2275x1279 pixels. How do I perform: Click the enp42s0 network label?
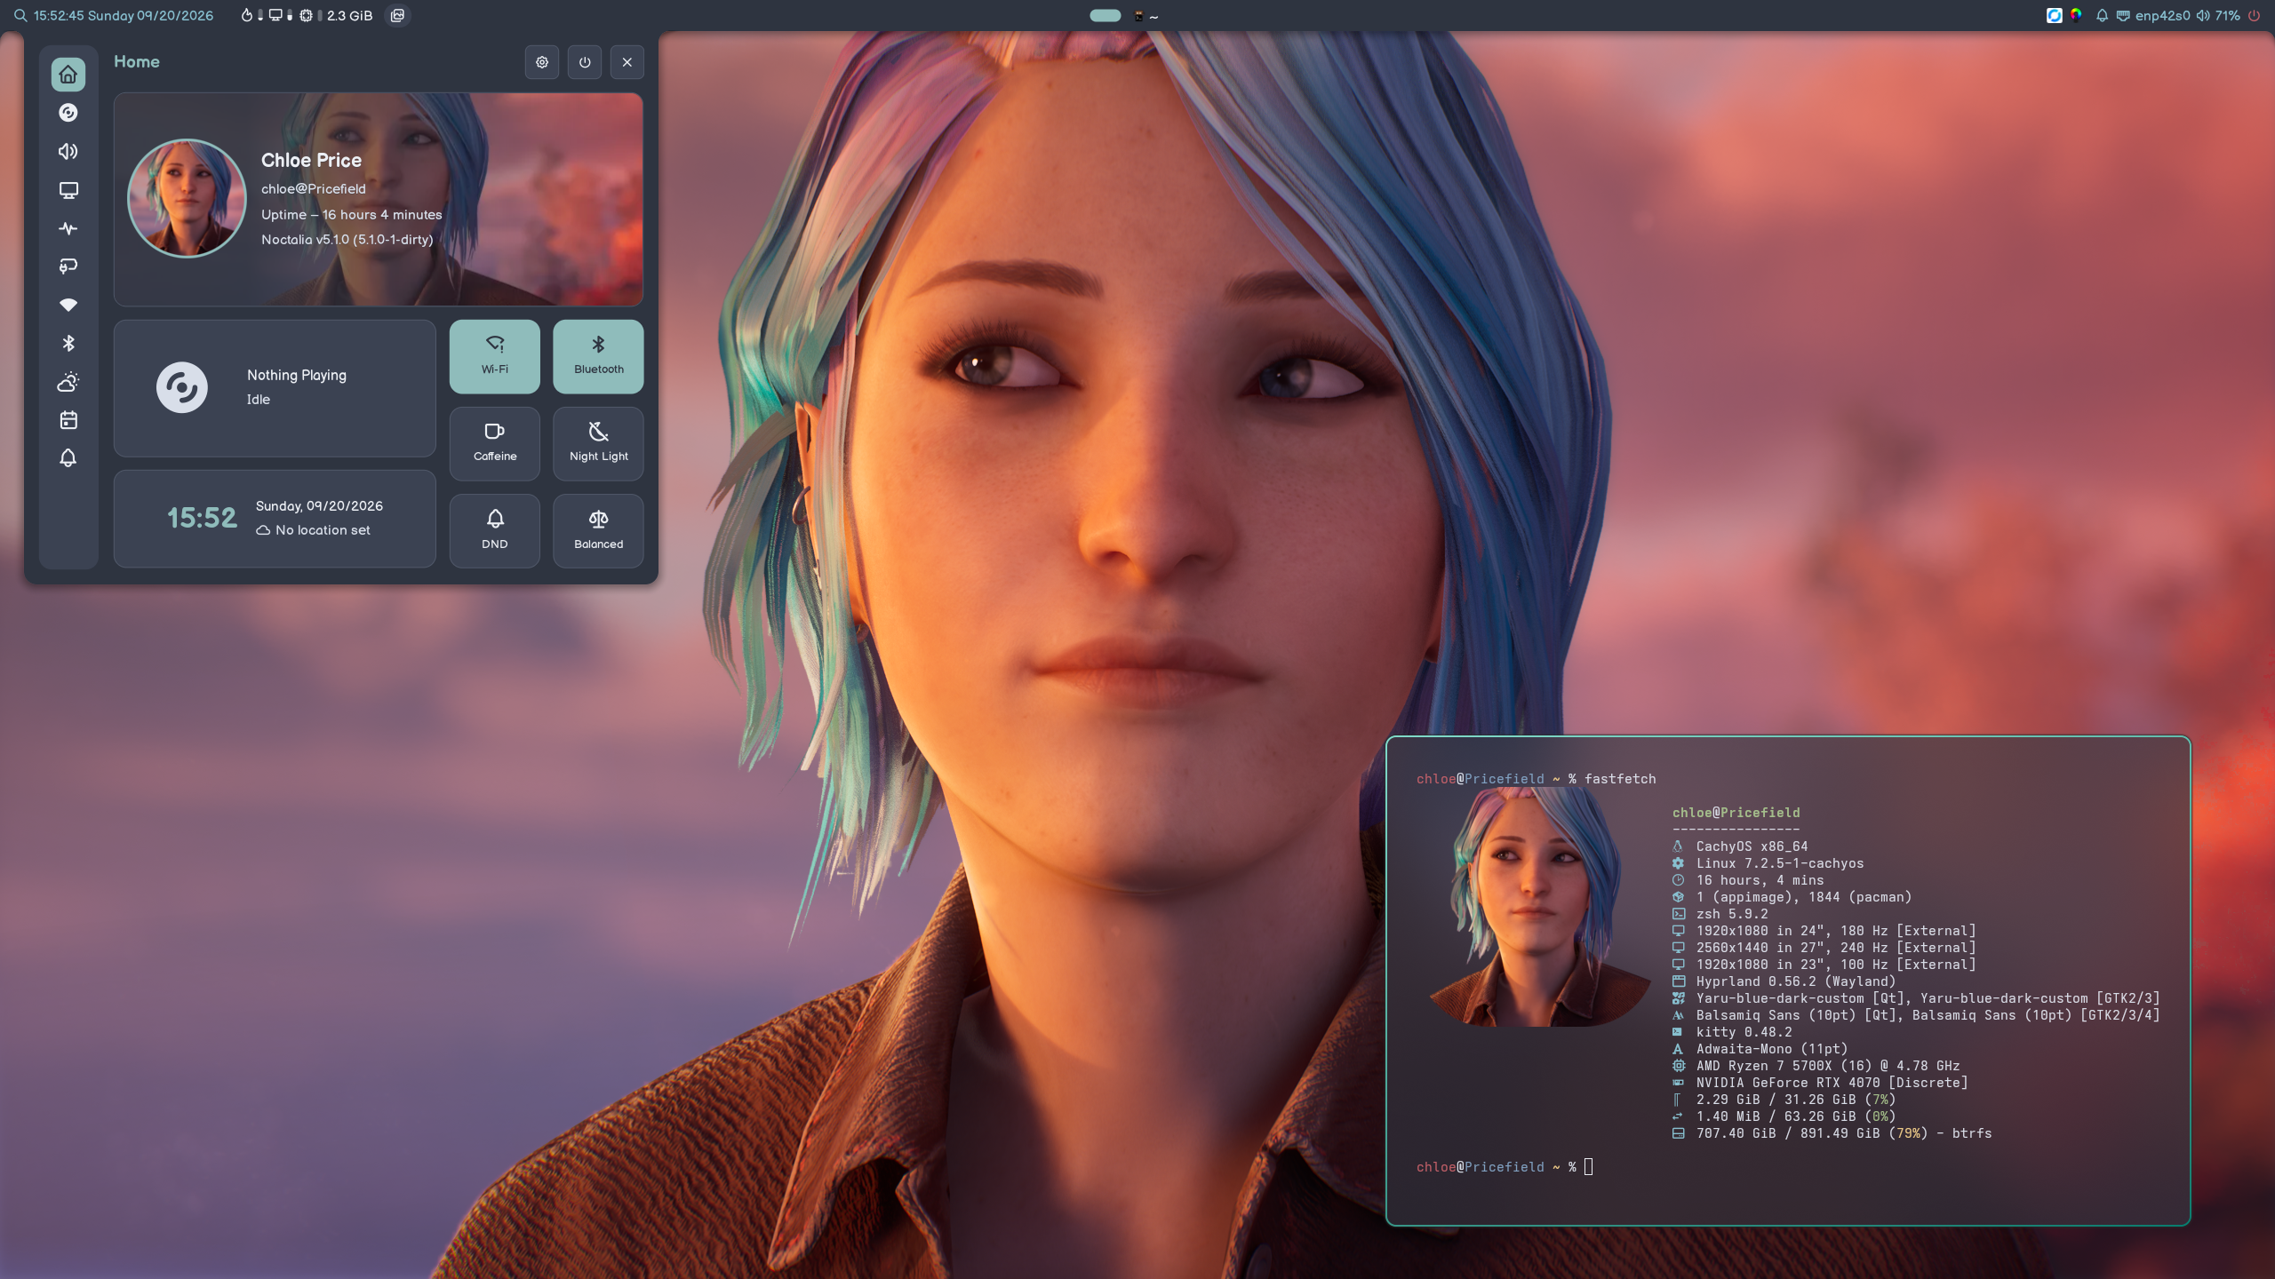tap(2162, 15)
